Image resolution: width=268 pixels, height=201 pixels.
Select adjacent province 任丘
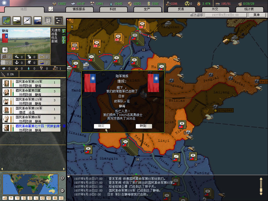(54, 38)
